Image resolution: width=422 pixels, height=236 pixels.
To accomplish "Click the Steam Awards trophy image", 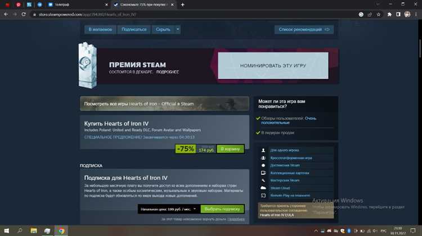I will (x=87, y=65).
